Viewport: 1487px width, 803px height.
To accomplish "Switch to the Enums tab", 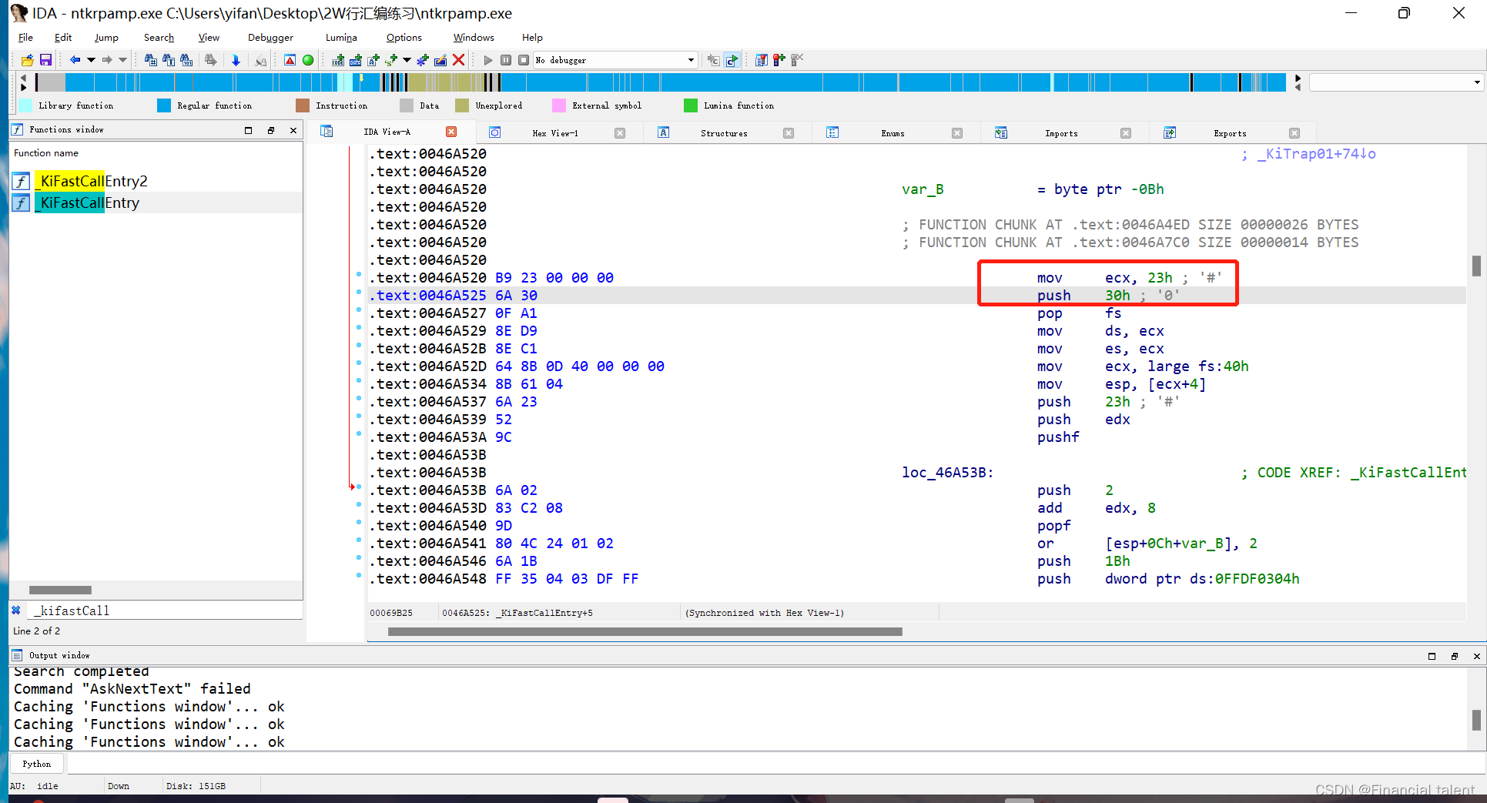I will point(893,133).
